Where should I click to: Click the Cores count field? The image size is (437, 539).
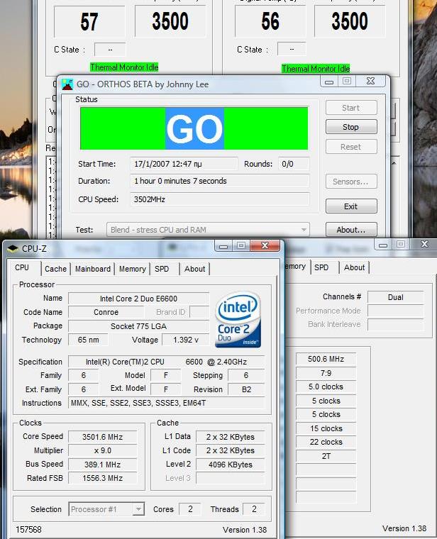[190, 509]
